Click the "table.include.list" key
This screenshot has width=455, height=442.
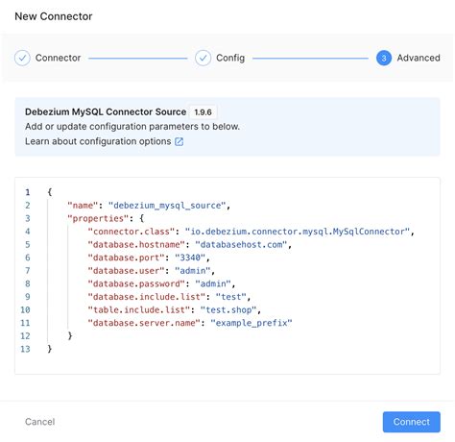click(139, 309)
